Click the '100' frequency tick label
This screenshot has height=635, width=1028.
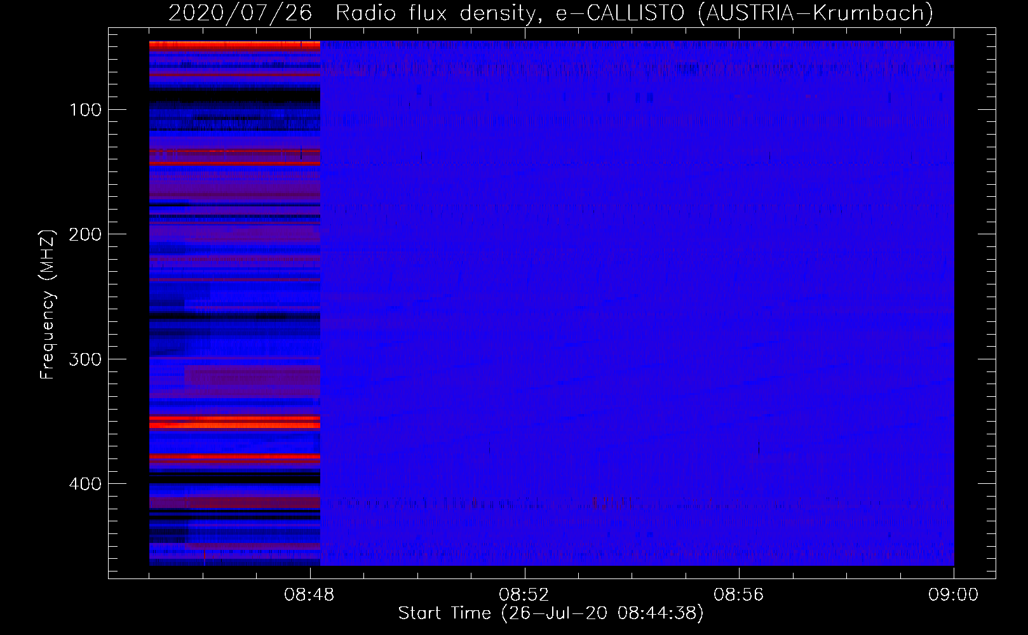pyautogui.click(x=86, y=110)
